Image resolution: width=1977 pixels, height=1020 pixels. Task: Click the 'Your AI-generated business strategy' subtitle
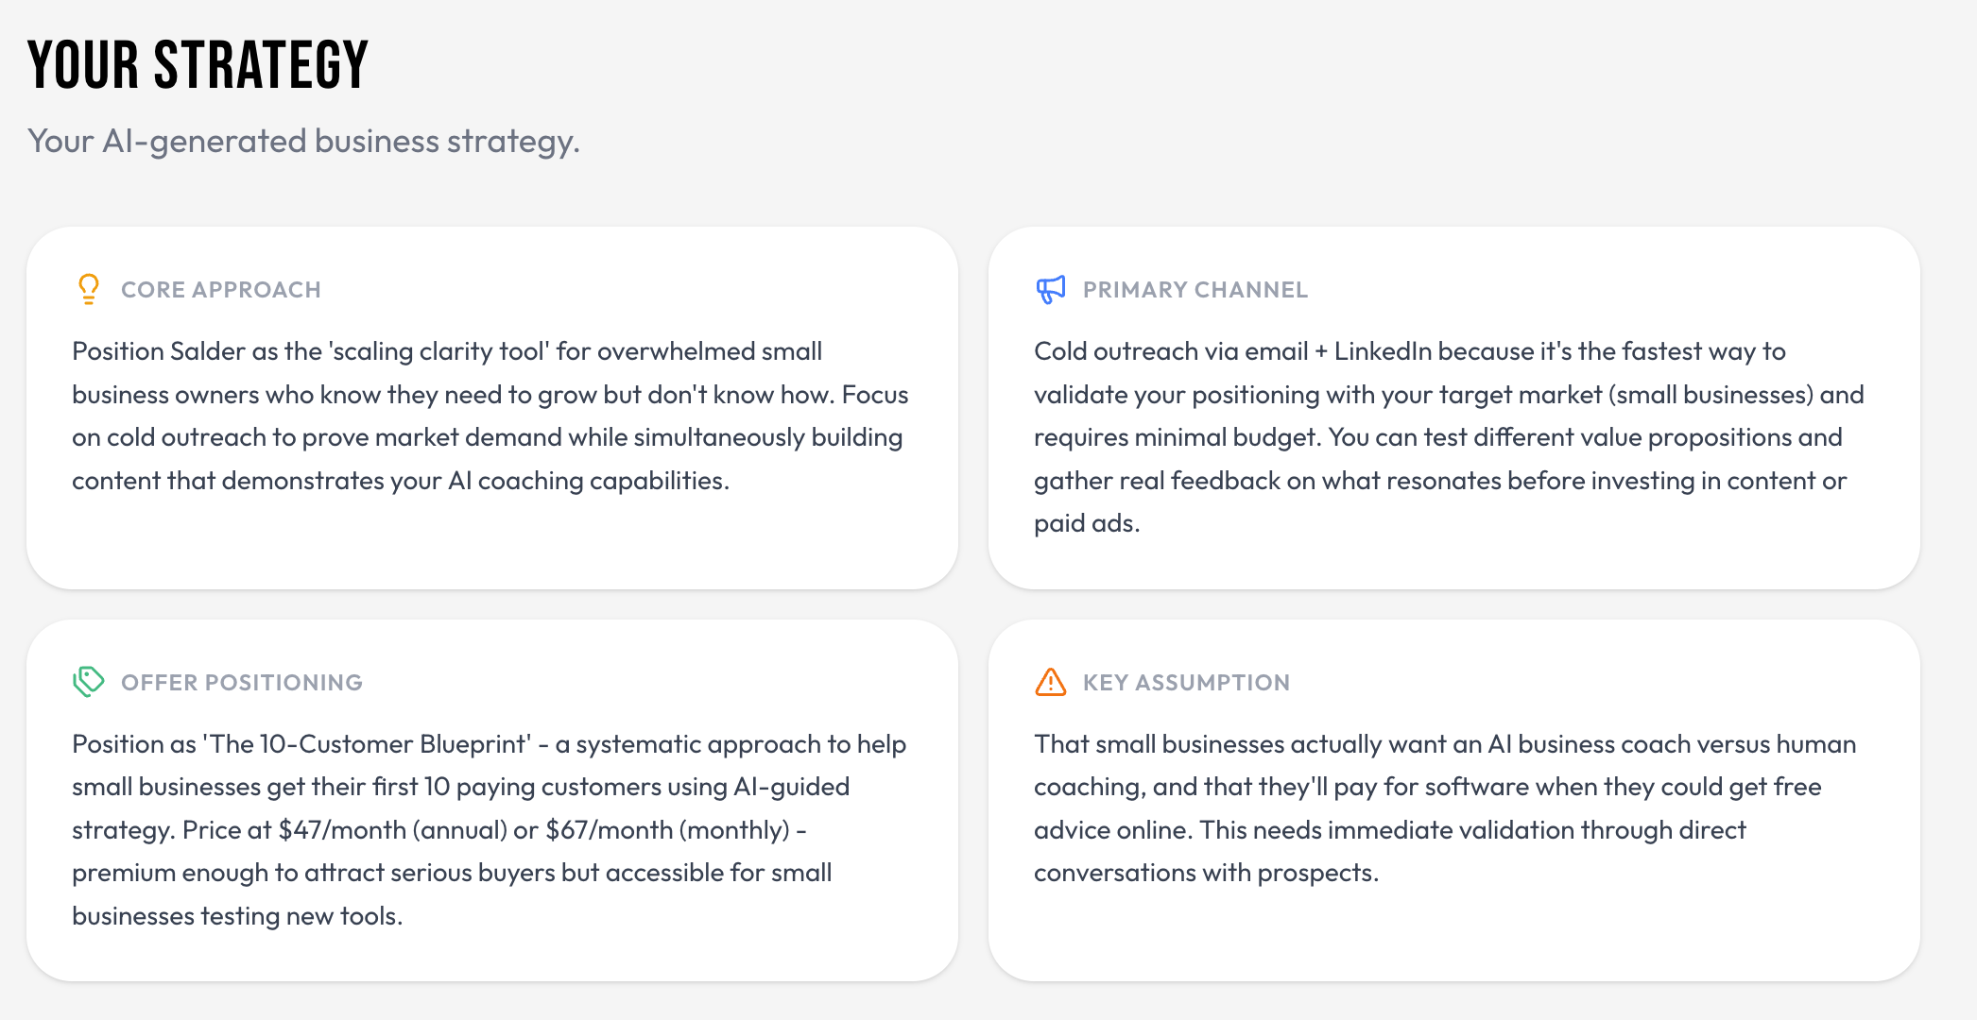[302, 142]
